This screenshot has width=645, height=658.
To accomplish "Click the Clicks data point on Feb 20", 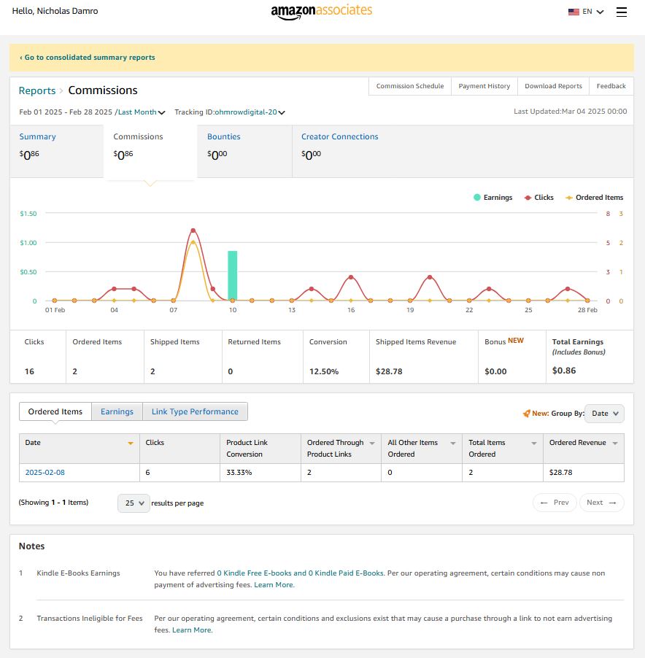I will click(430, 277).
